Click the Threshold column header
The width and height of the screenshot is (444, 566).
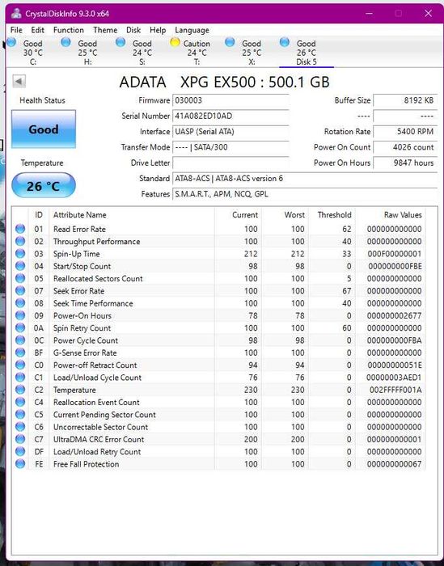coord(334,215)
